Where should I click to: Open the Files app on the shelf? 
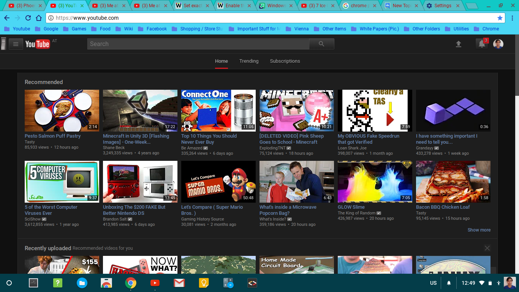click(82, 283)
